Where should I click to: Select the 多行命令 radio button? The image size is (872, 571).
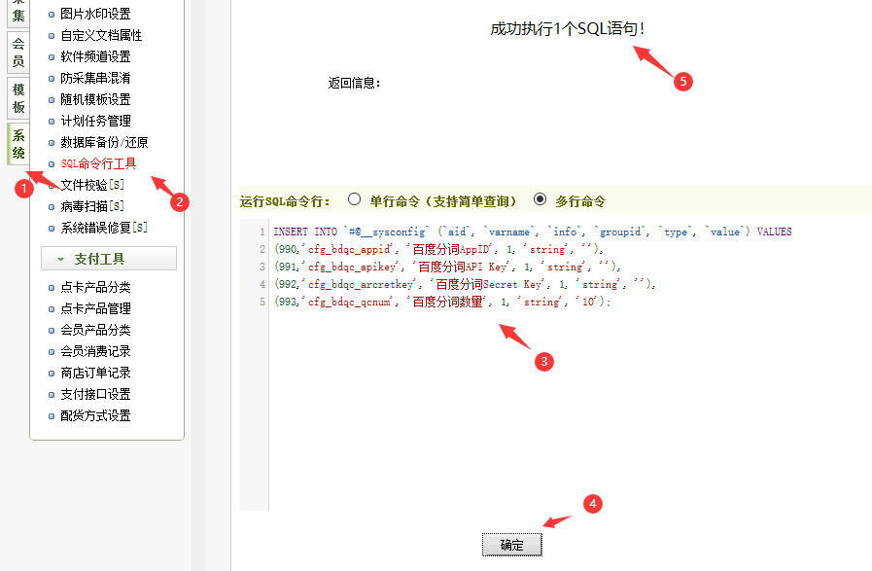pos(541,200)
